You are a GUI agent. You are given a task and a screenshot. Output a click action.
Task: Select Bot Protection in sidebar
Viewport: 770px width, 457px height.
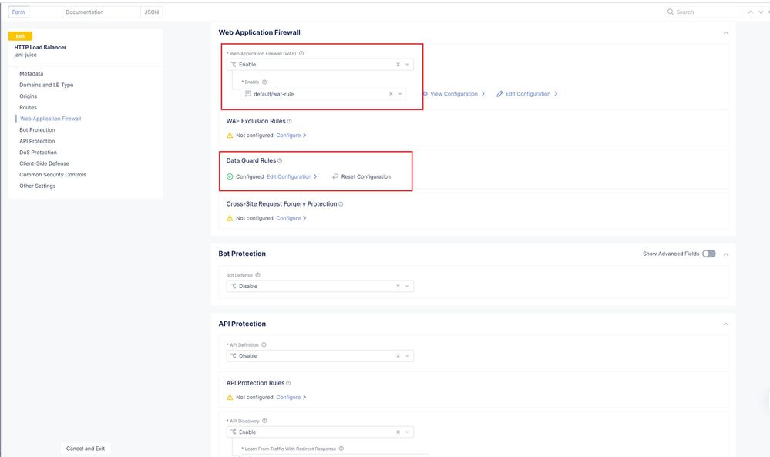tap(37, 130)
